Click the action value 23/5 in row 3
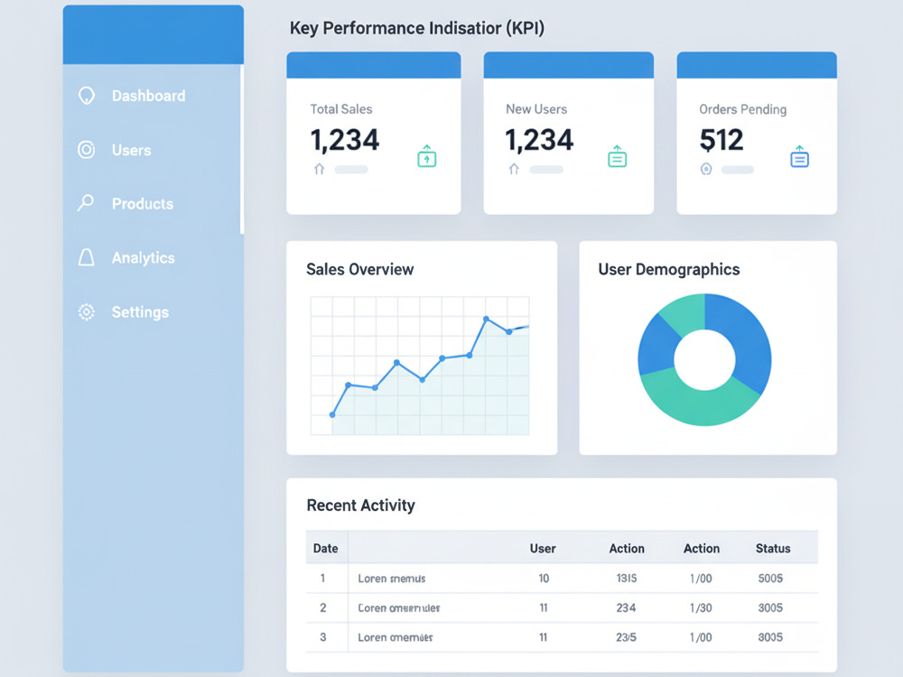903x677 pixels. coord(626,637)
